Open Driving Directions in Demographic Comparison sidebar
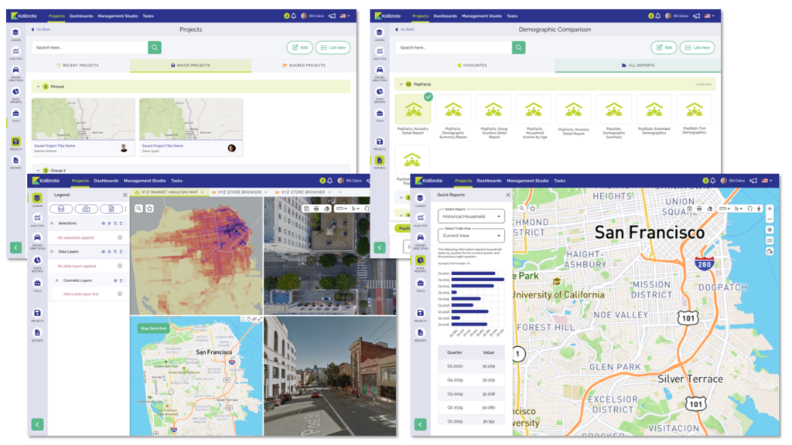 (380, 70)
